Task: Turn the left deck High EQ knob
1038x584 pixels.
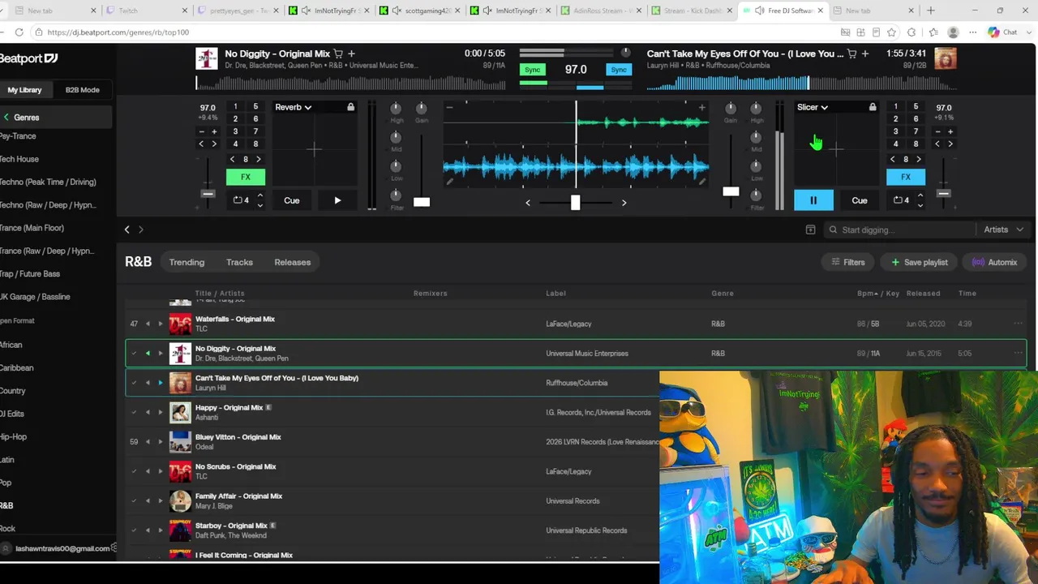Action: coord(396,109)
